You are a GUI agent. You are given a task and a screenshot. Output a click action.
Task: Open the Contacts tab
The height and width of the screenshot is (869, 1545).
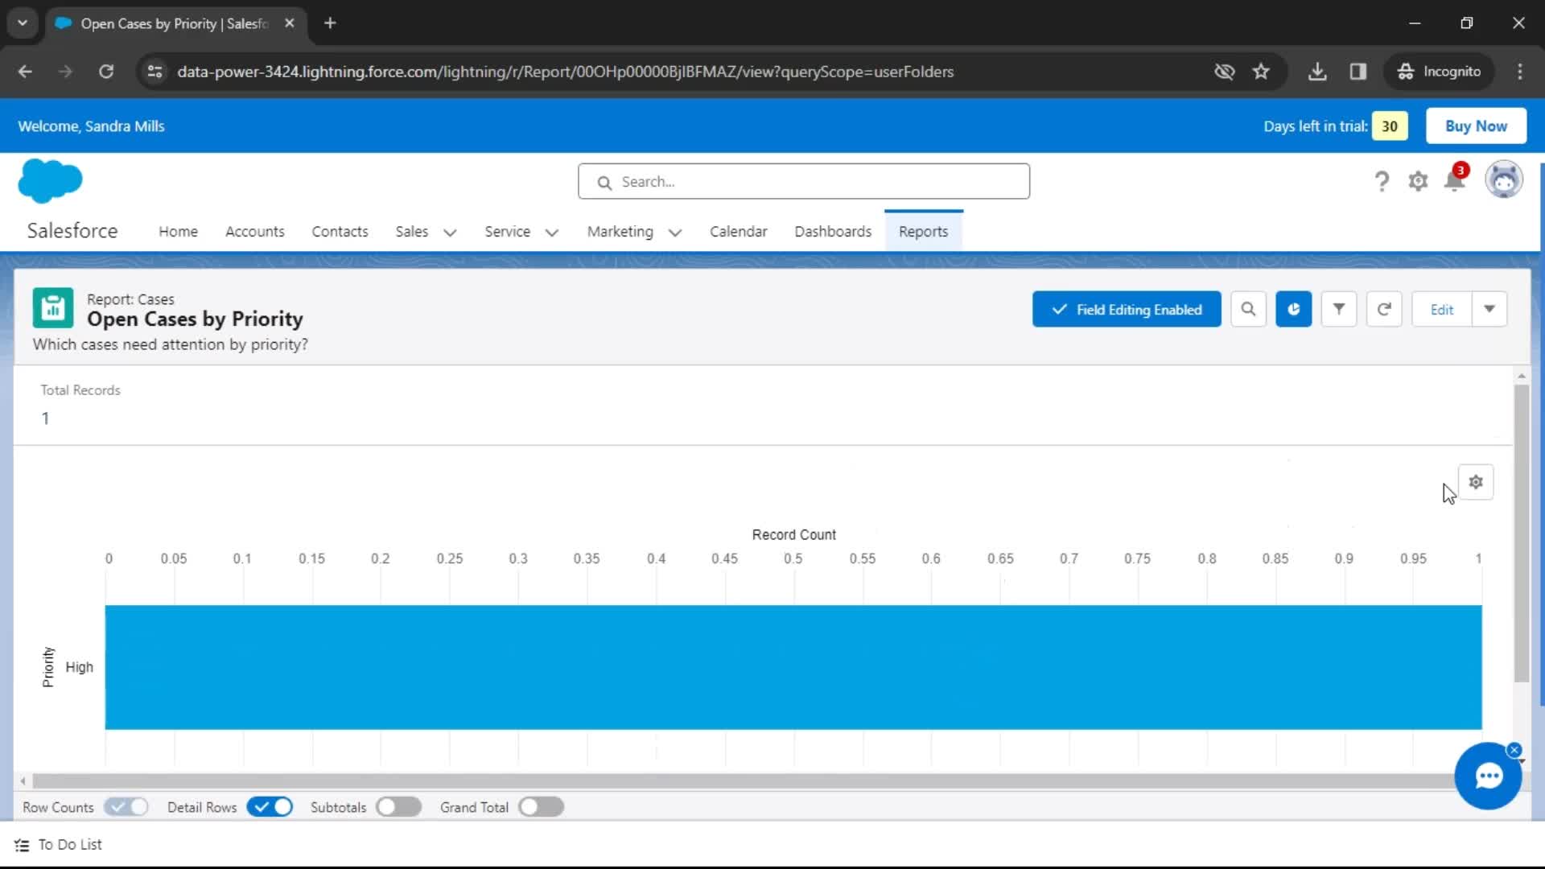(x=340, y=232)
